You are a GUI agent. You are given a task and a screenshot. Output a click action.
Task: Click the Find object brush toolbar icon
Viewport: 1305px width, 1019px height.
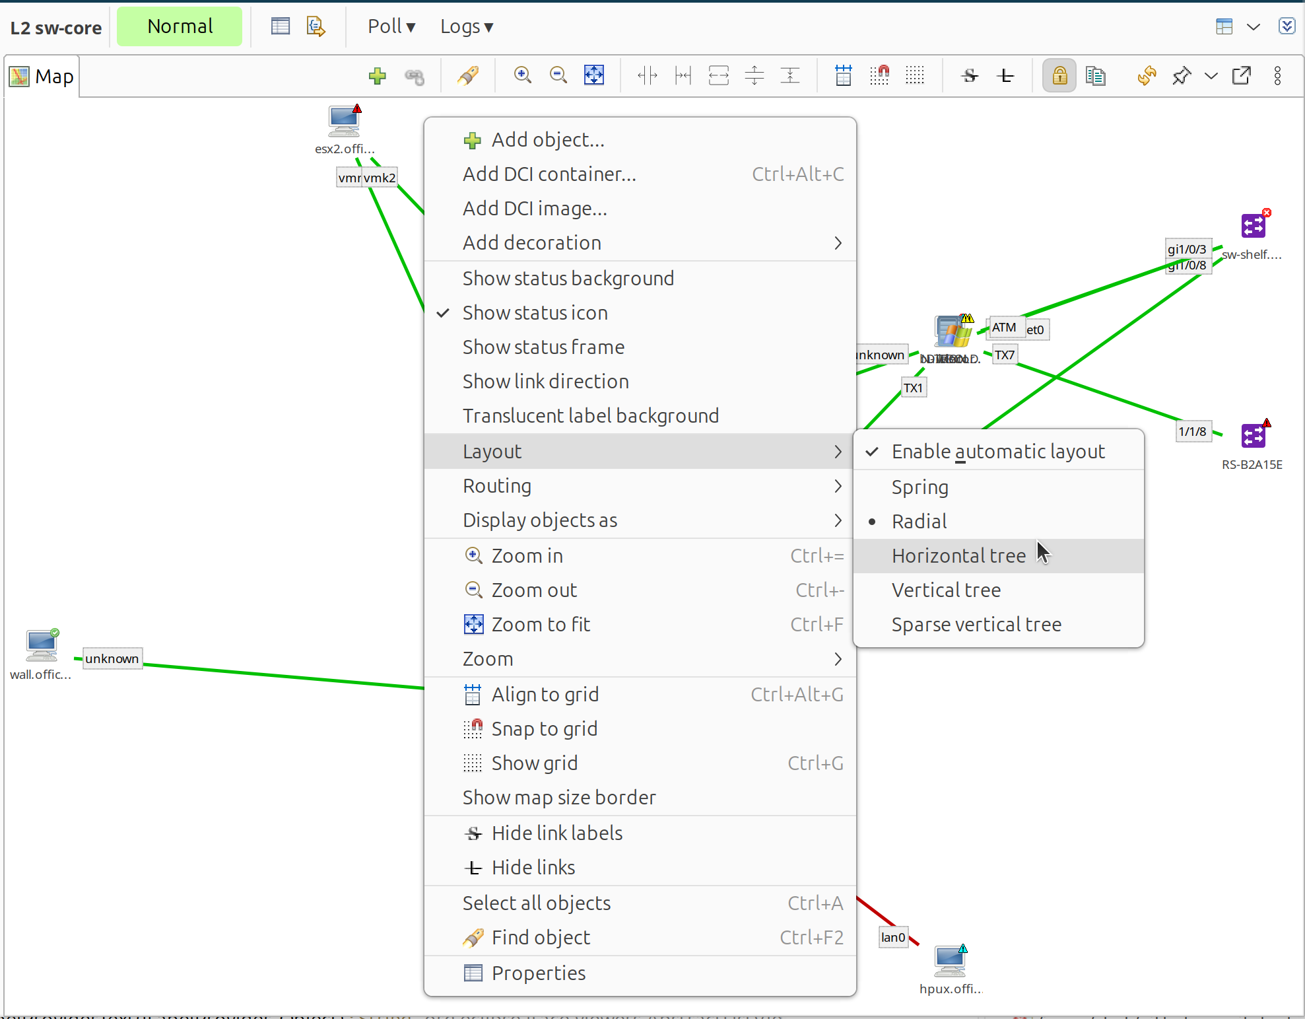click(x=468, y=75)
